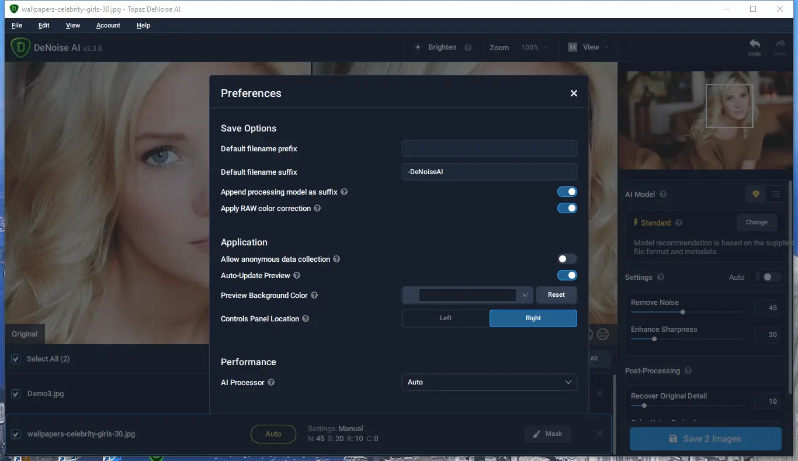Click the Change model button
Viewport: 798px width, 461px height.
(757, 223)
